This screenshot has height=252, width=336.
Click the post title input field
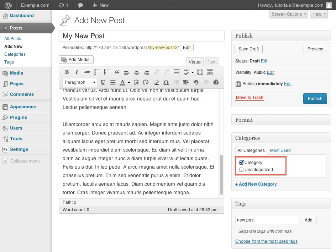(x=142, y=36)
